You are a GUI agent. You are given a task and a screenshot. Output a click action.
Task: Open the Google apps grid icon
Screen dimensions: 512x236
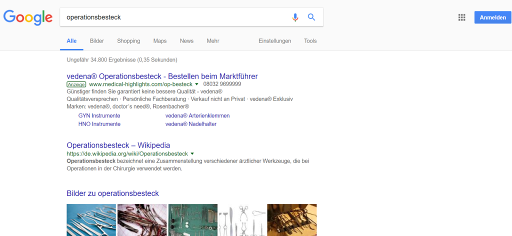461,17
